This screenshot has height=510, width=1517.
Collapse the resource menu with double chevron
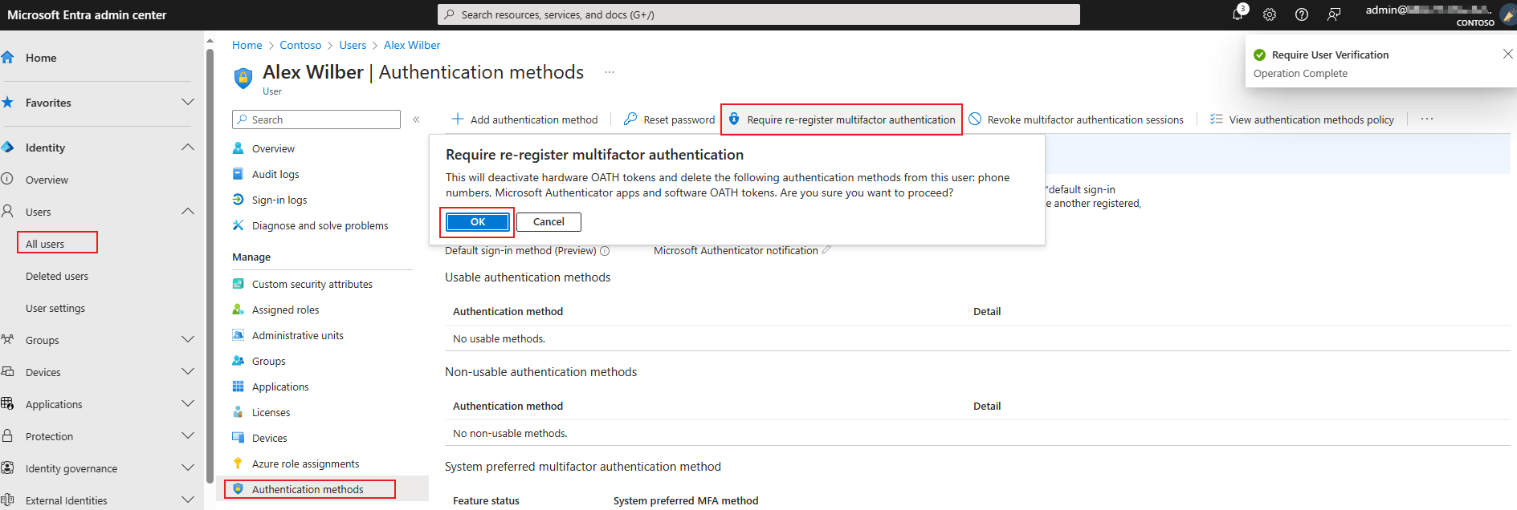(416, 119)
